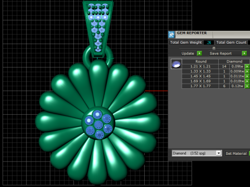Click the Total Gem Weight value field
250x187 pixels.
[209, 43]
